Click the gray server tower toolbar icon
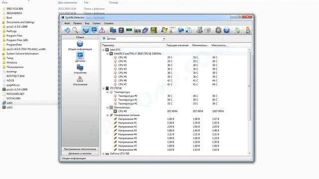 tap(199, 30)
